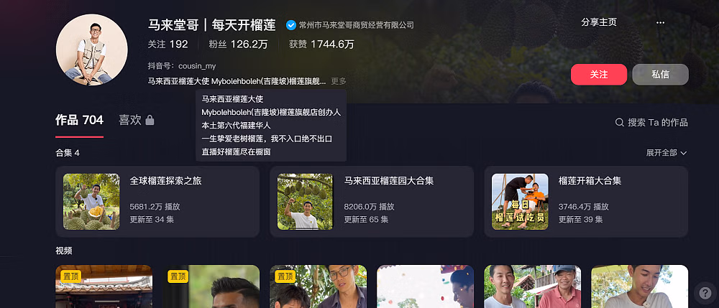The width and height of the screenshot is (719, 308).
Task: Click the search magnifier icon
Action: tap(620, 123)
